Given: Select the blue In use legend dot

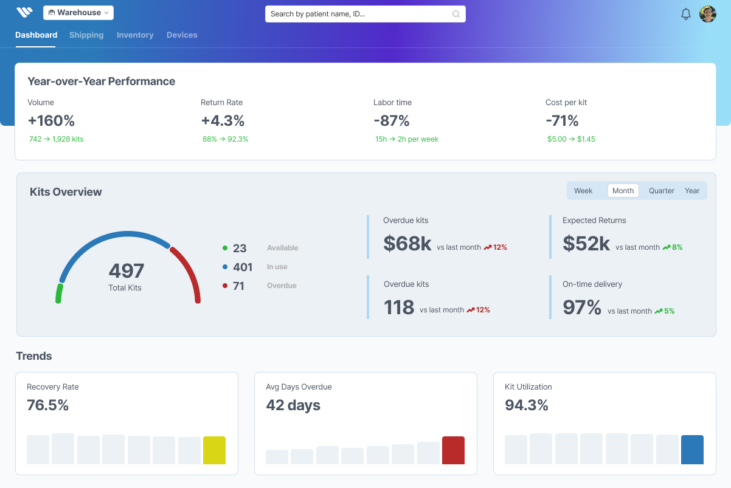Looking at the screenshot, I should [x=225, y=266].
